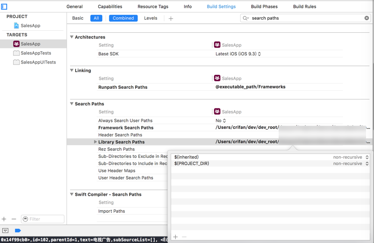
Task: Select the User Header Search Paths setting
Action: click(x=126, y=178)
